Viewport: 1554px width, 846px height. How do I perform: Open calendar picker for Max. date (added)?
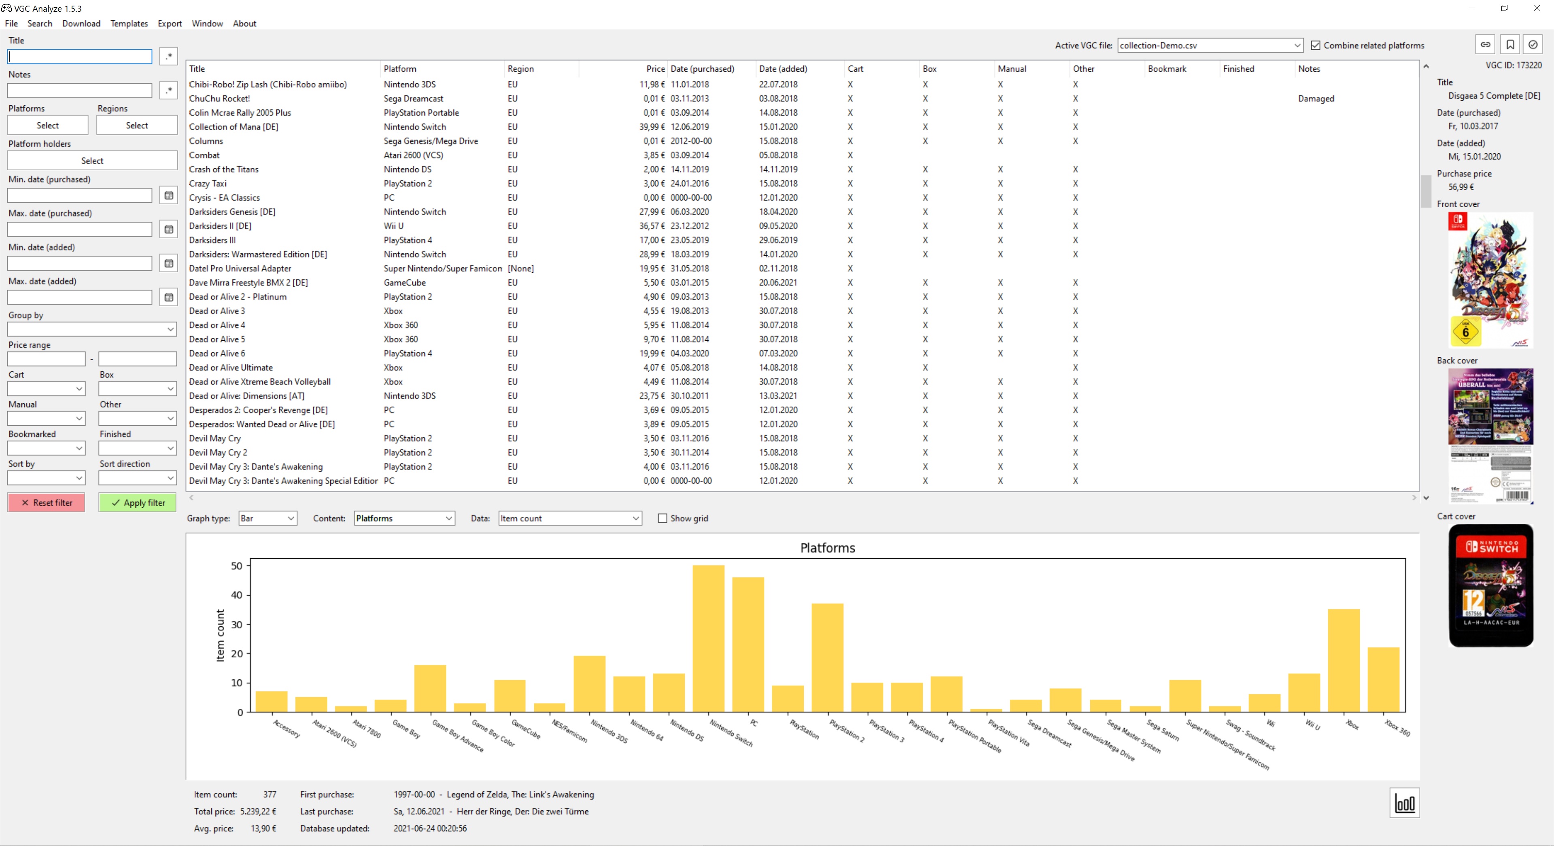click(x=169, y=297)
